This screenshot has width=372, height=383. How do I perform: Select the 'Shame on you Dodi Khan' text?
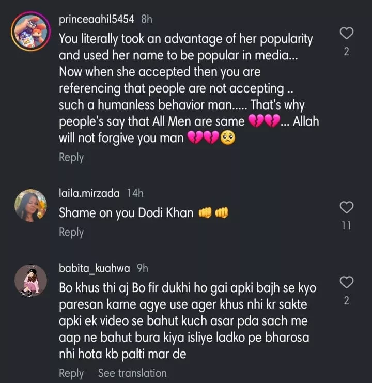coord(127,212)
